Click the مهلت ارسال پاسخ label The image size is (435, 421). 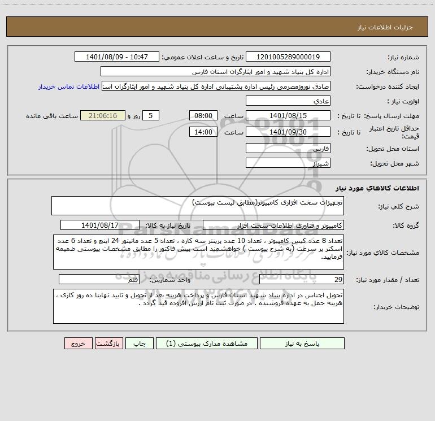click(x=391, y=116)
